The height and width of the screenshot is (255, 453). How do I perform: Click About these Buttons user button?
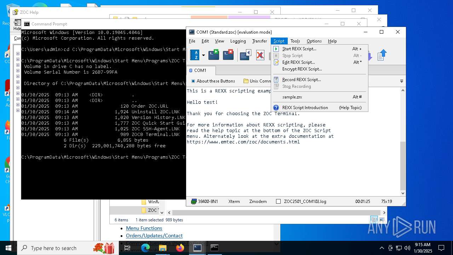pyautogui.click(x=213, y=81)
